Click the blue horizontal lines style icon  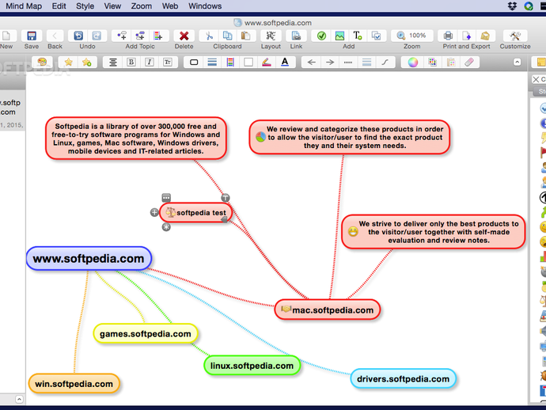coord(212,62)
